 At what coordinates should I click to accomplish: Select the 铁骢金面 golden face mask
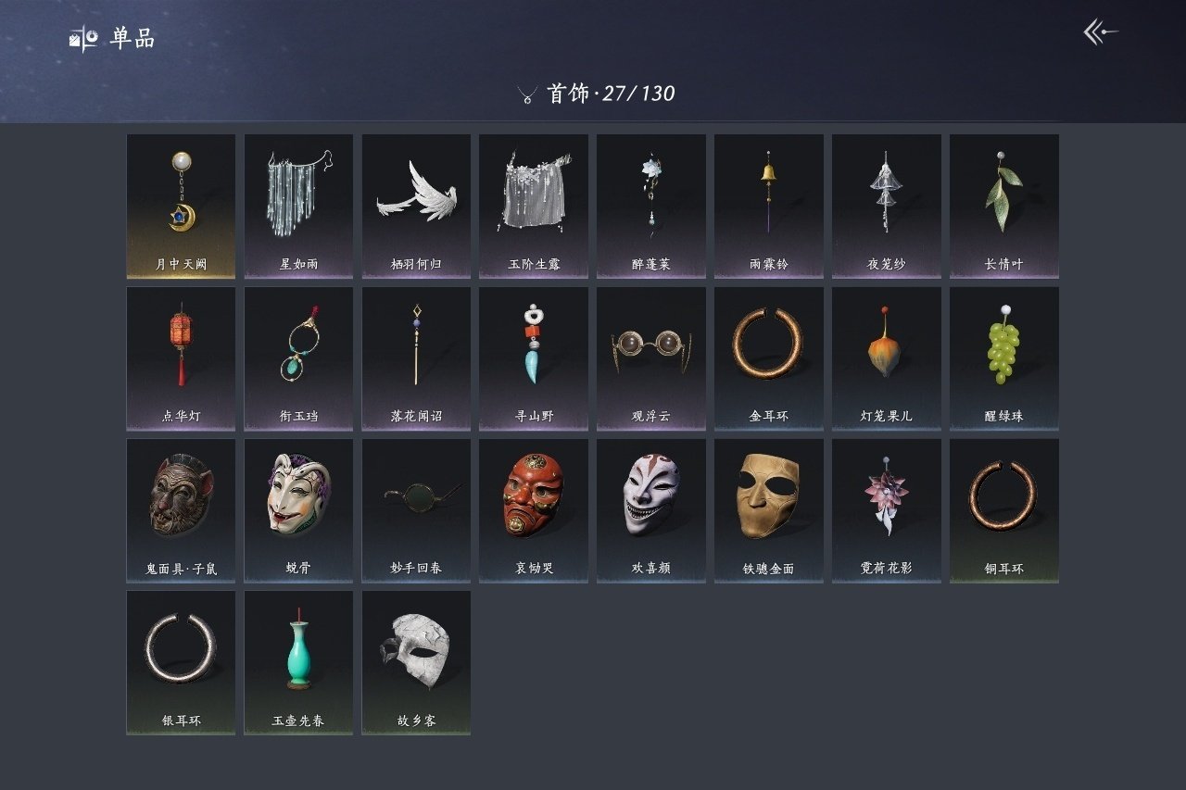pos(768,511)
